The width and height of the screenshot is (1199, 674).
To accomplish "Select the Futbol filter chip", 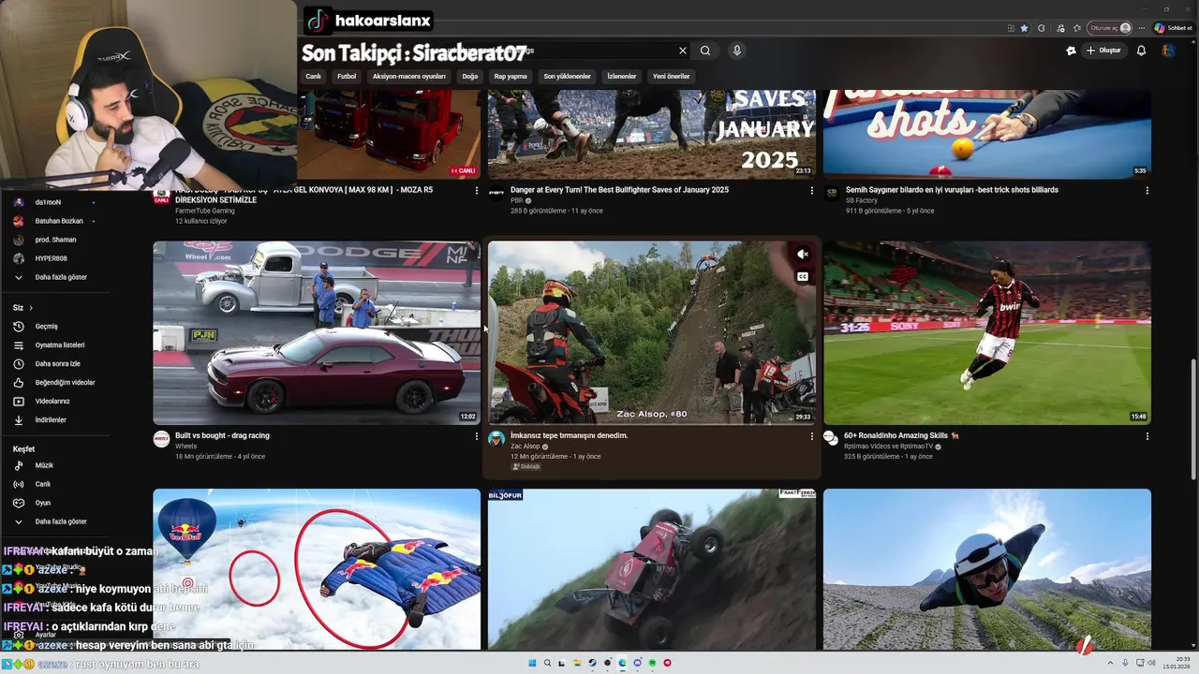I will 347,77.
